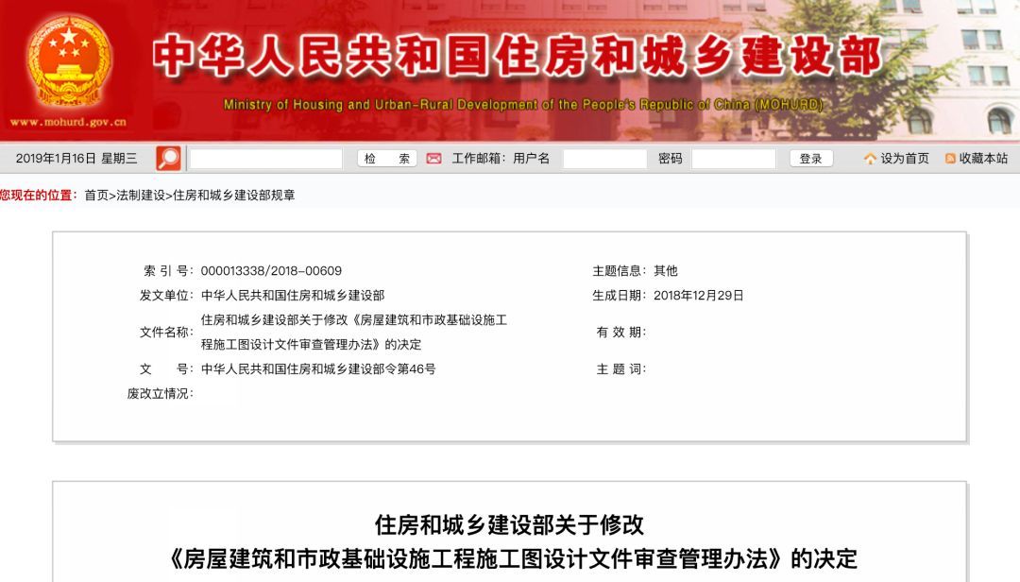Click the English Ministry of Housing banner subtitle
The width and height of the screenshot is (1020, 582).
523,104
